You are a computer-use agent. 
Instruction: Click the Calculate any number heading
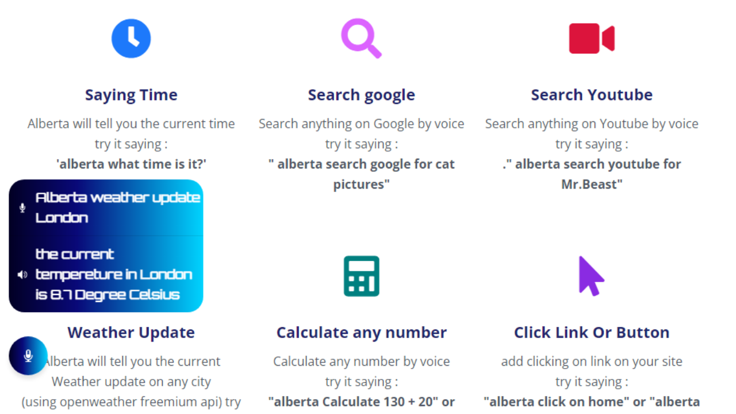[361, 332]
